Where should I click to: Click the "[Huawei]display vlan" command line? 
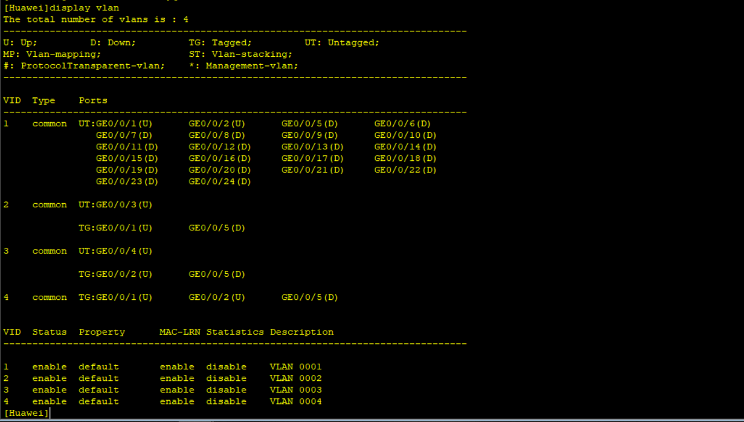point(61,8)
